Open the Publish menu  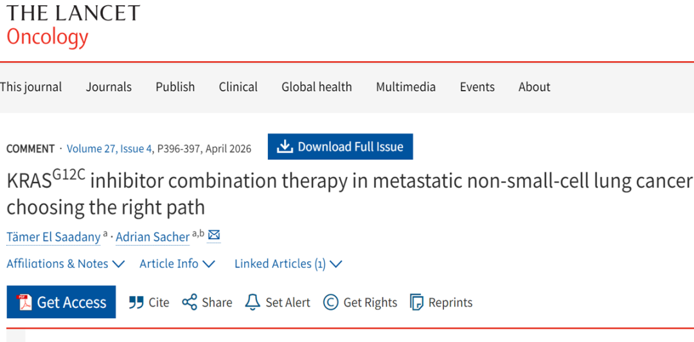(x=175, y=87)
